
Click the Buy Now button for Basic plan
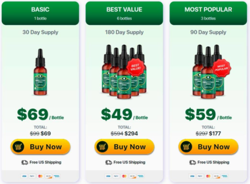click(40, 147)
